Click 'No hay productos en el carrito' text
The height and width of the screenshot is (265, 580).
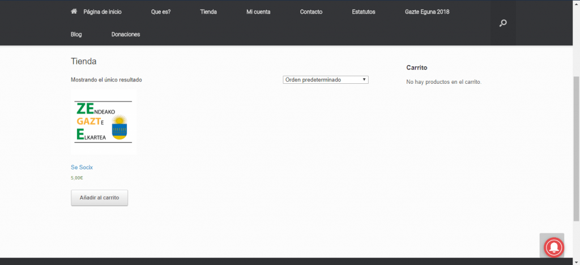(x=444, y=82)
